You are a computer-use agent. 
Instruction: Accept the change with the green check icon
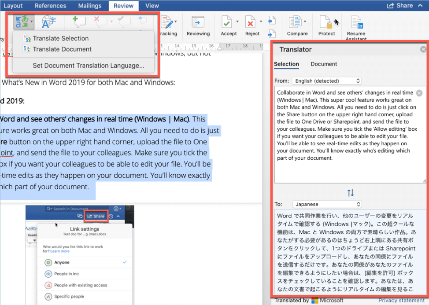pyautogui.click(x=227, y=22)
